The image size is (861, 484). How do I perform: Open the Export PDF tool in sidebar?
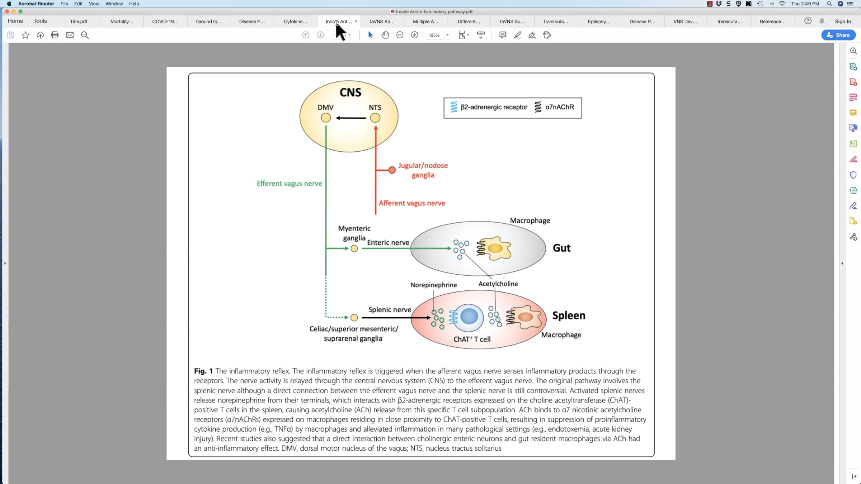coord(853,67)
